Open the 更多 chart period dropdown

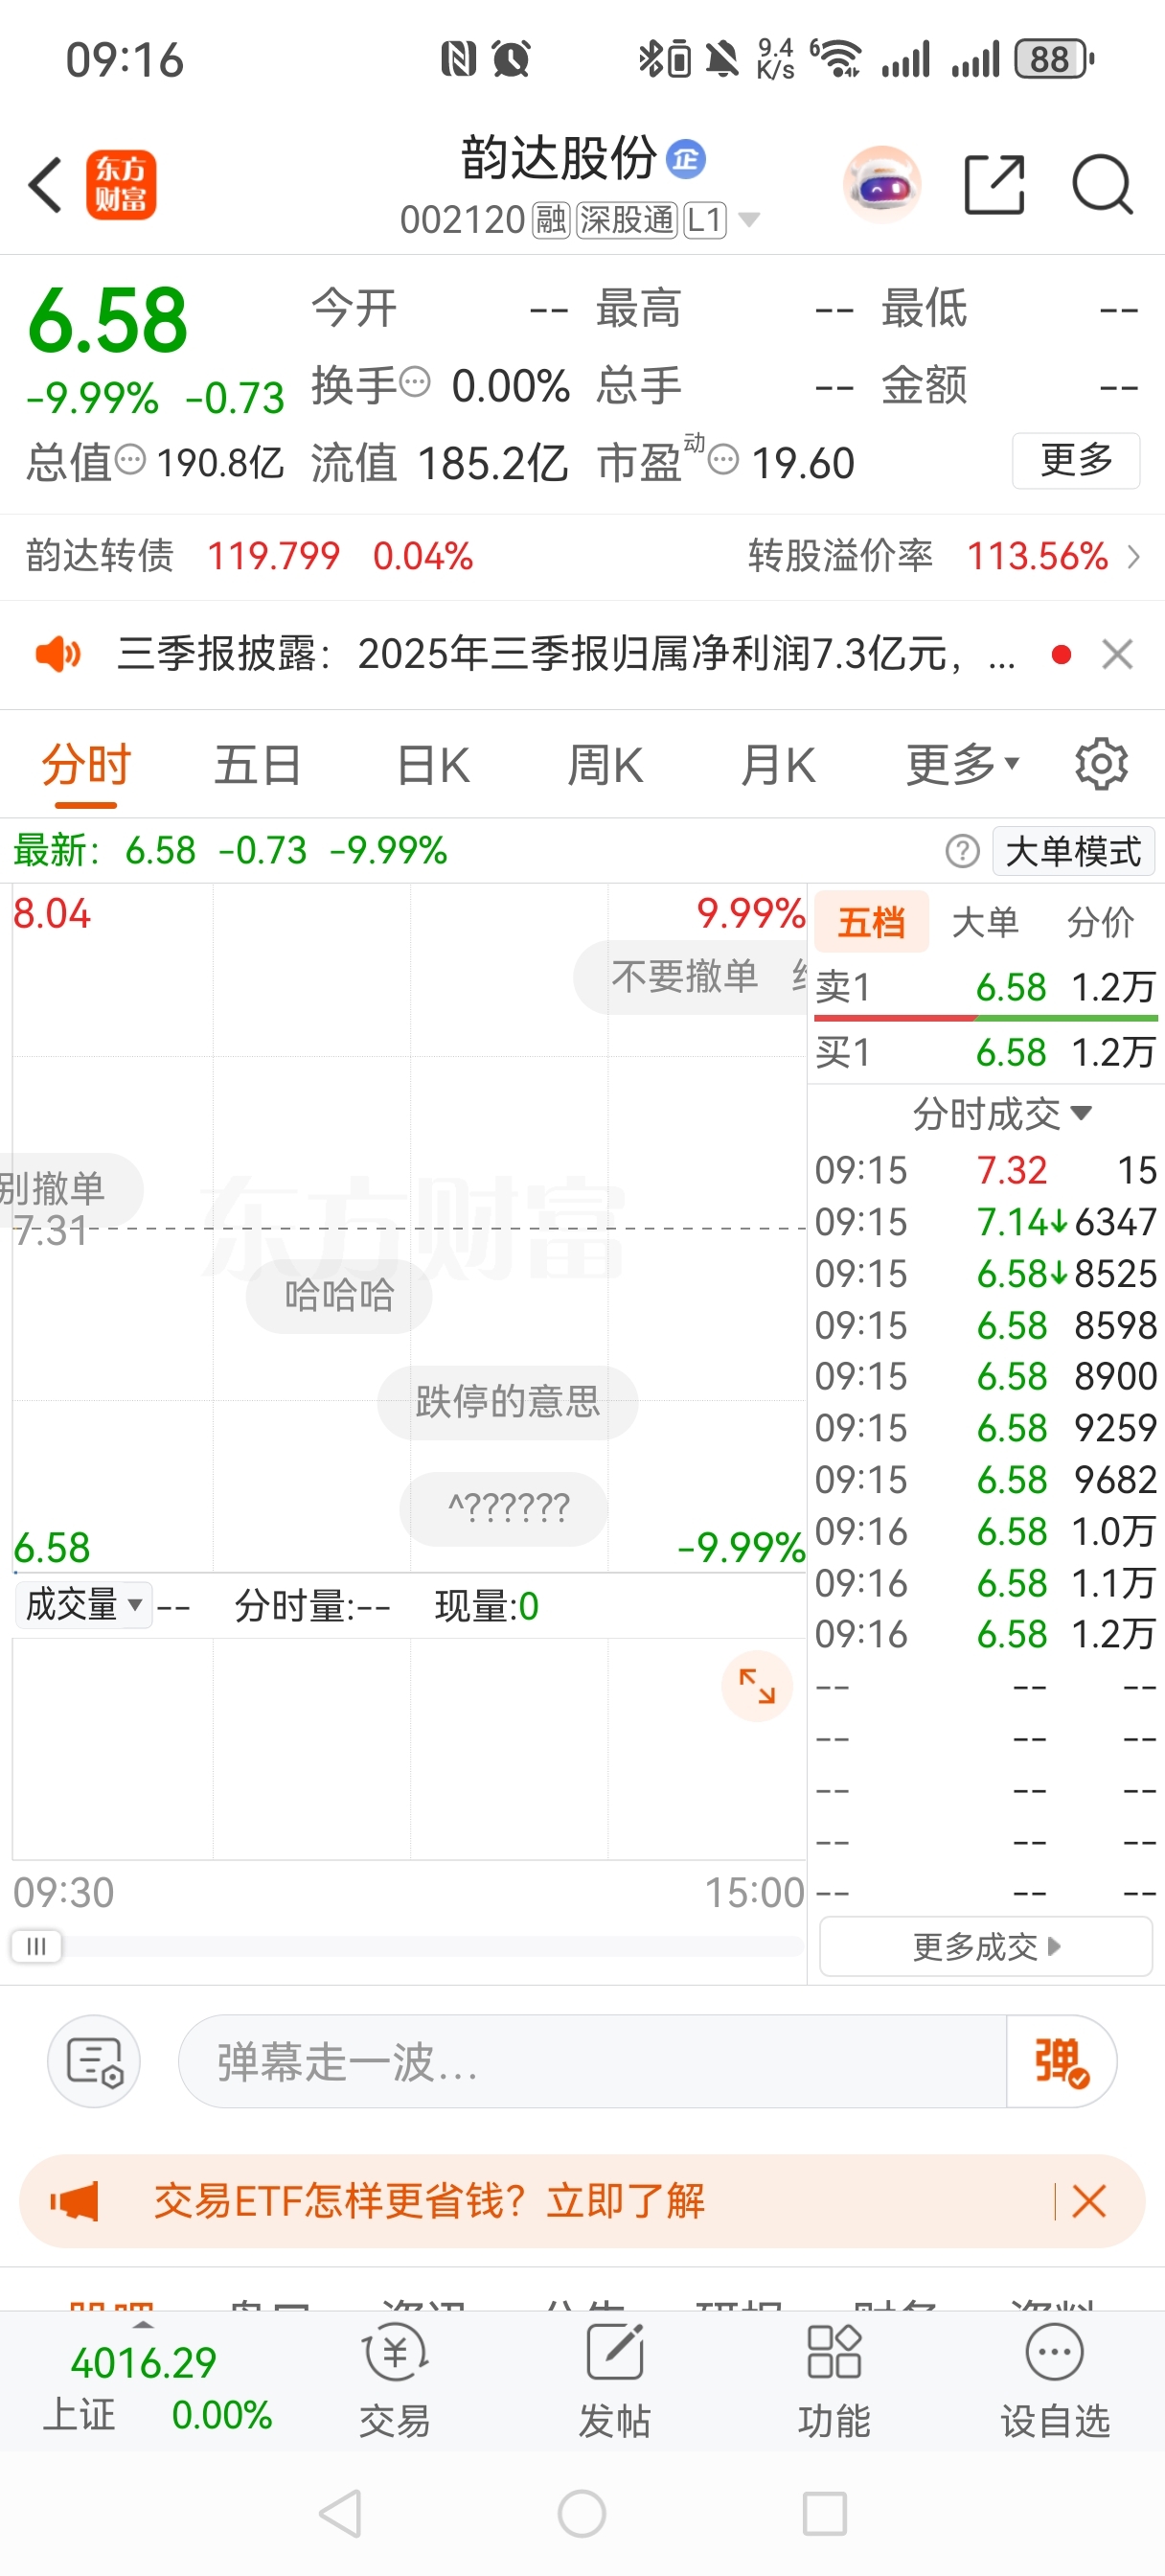click(962, 766)
